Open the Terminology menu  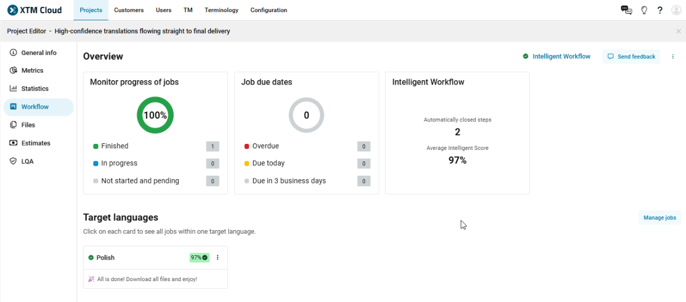point(221,10)
